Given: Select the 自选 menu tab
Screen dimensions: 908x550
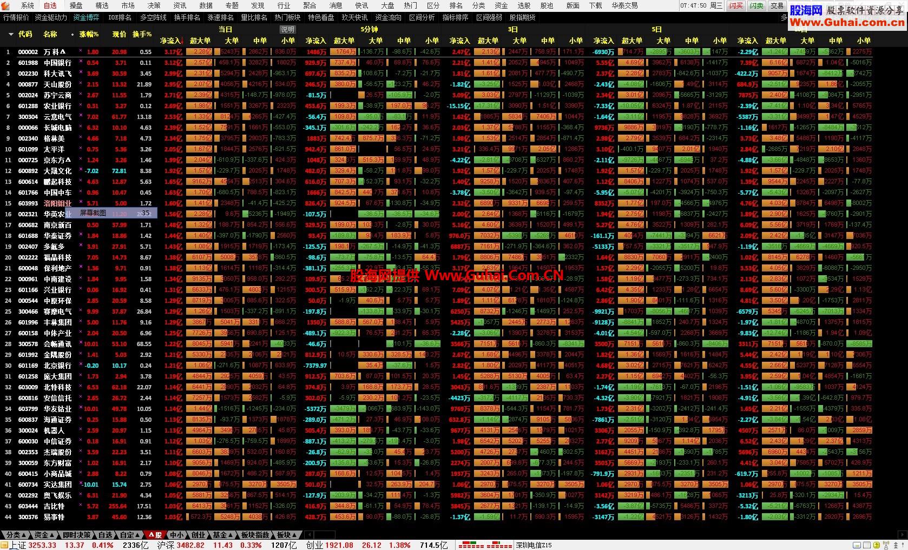Looking at the screenshot, I should [x=50, y=5].
